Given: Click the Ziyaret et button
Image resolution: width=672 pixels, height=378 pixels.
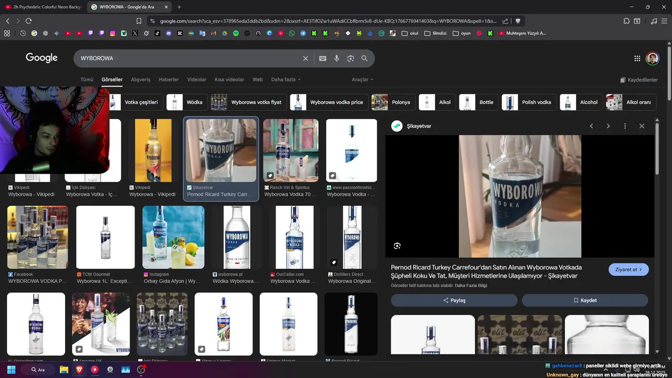Looking at the screenshot, I should click(628, 270).
